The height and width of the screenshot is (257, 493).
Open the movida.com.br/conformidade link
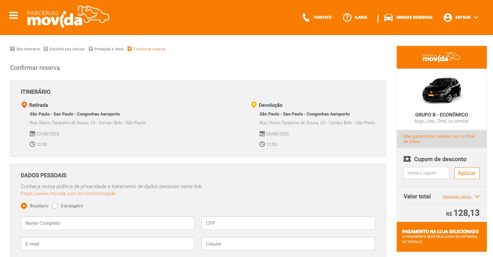[x=68, y=193]
